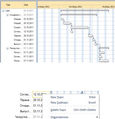Screen dimensions: 115x119
Task: Click the long Gantt bar for Создат... task
Action: coord(79,27)
